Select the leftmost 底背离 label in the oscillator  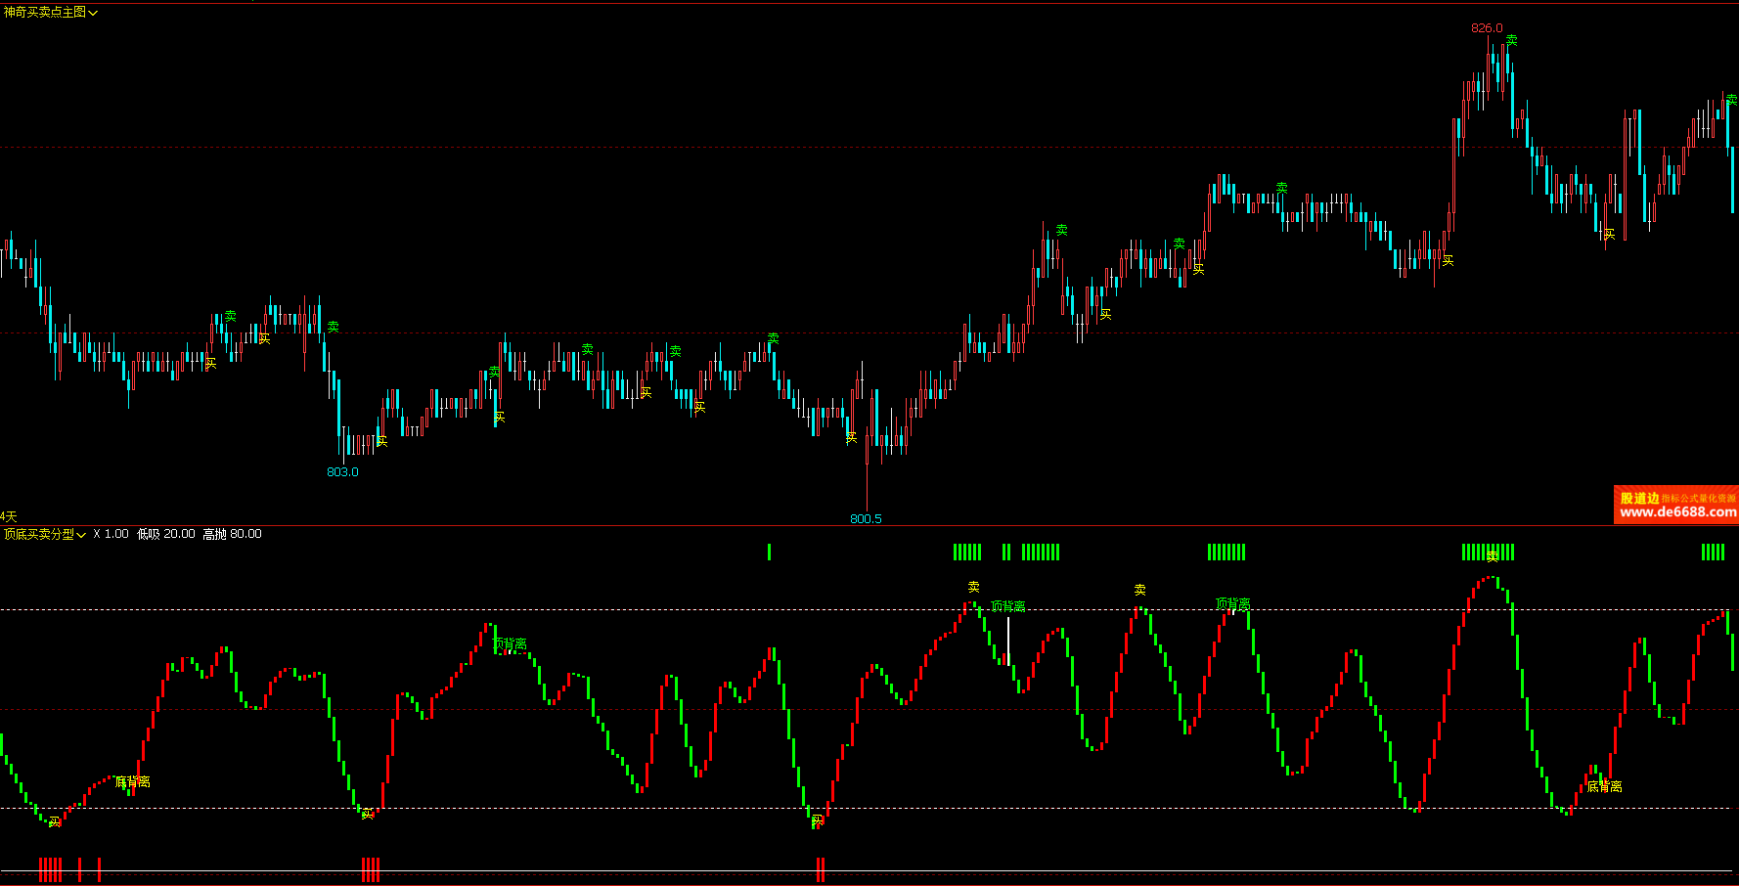click(133, 781)
